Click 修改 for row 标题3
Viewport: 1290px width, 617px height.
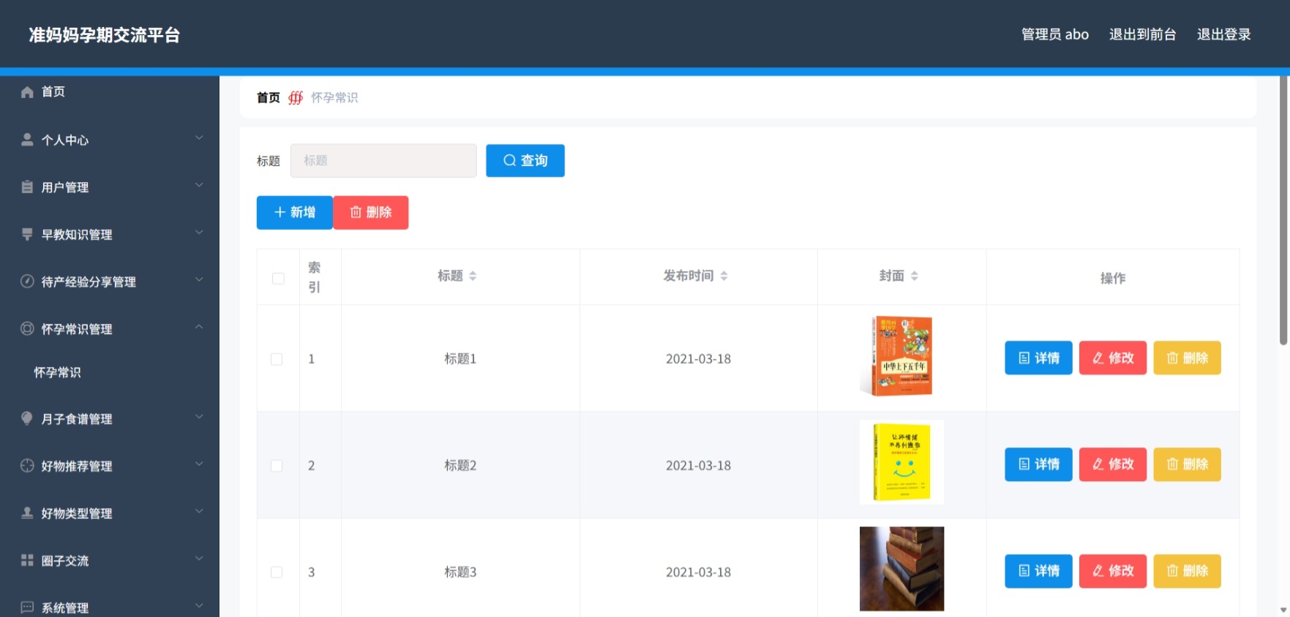(x=1113, y=571)
